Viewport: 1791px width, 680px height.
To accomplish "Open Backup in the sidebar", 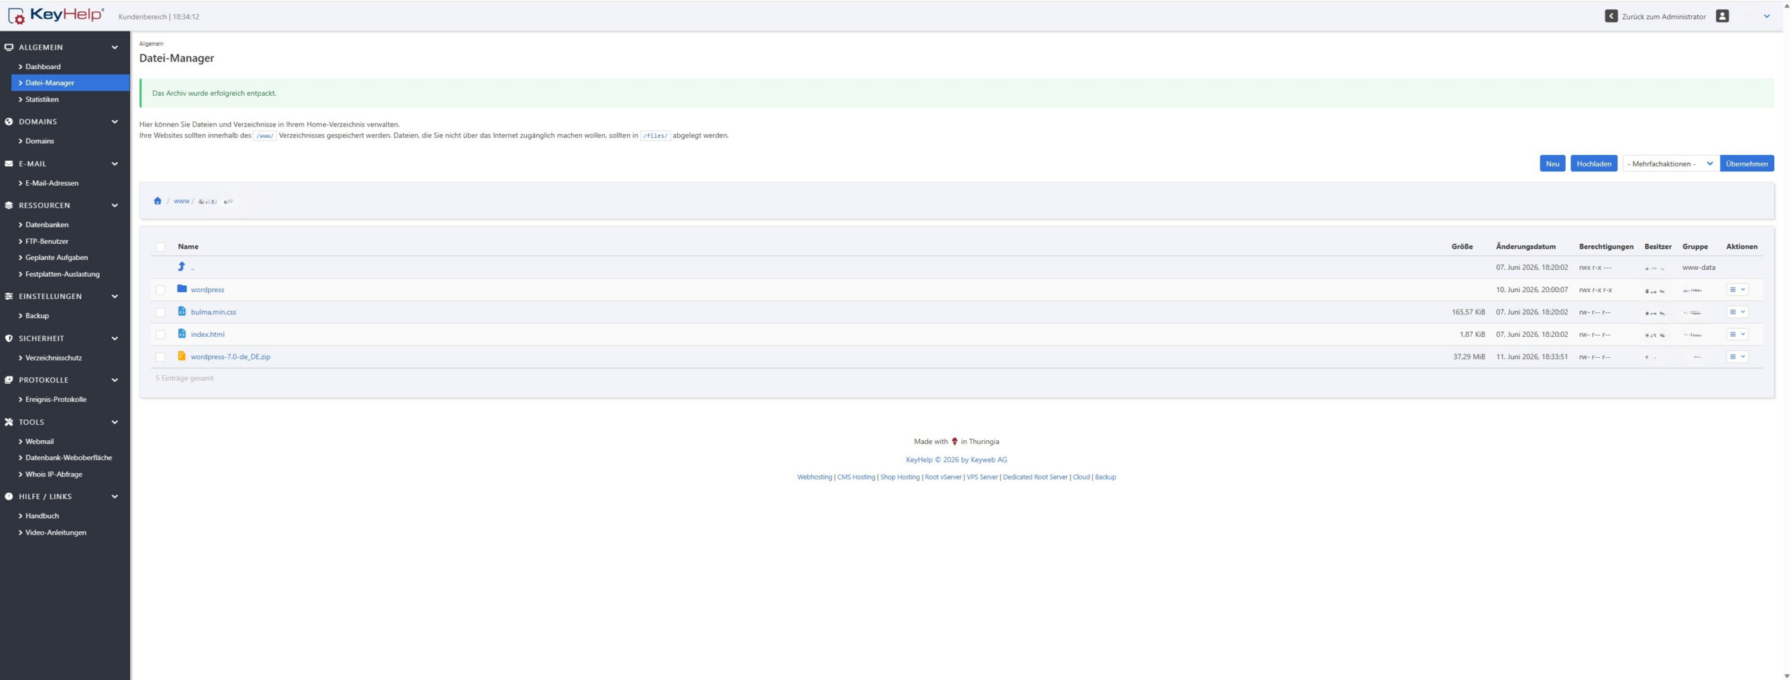I will pos(37,315).
